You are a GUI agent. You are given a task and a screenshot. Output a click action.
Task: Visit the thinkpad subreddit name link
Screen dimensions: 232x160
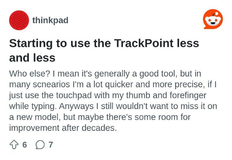50,20
